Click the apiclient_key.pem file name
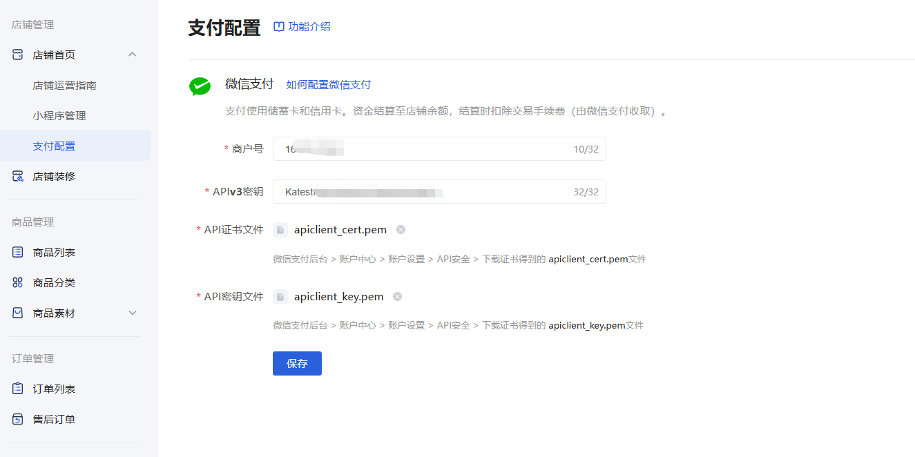Image resolution: width=915 pixels, height=457 pixels. (339, 297)
